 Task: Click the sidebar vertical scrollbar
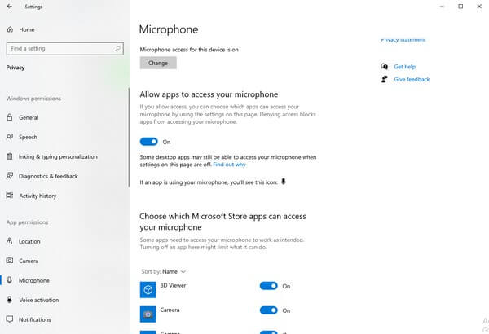pyautogui.click(x=129, y=138)
